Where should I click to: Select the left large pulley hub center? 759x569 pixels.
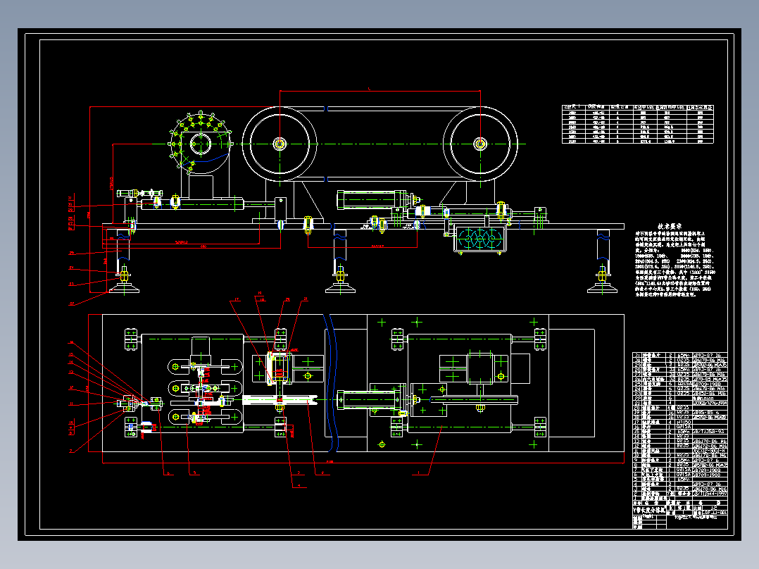point(280,144)
